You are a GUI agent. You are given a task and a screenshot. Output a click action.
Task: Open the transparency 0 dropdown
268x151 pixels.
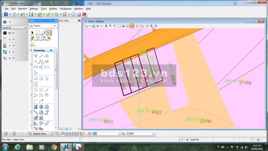13,52
